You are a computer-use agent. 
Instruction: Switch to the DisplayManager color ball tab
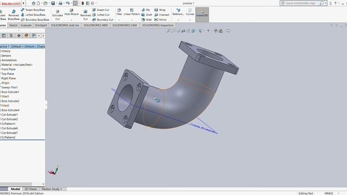[x=27, y=36]
